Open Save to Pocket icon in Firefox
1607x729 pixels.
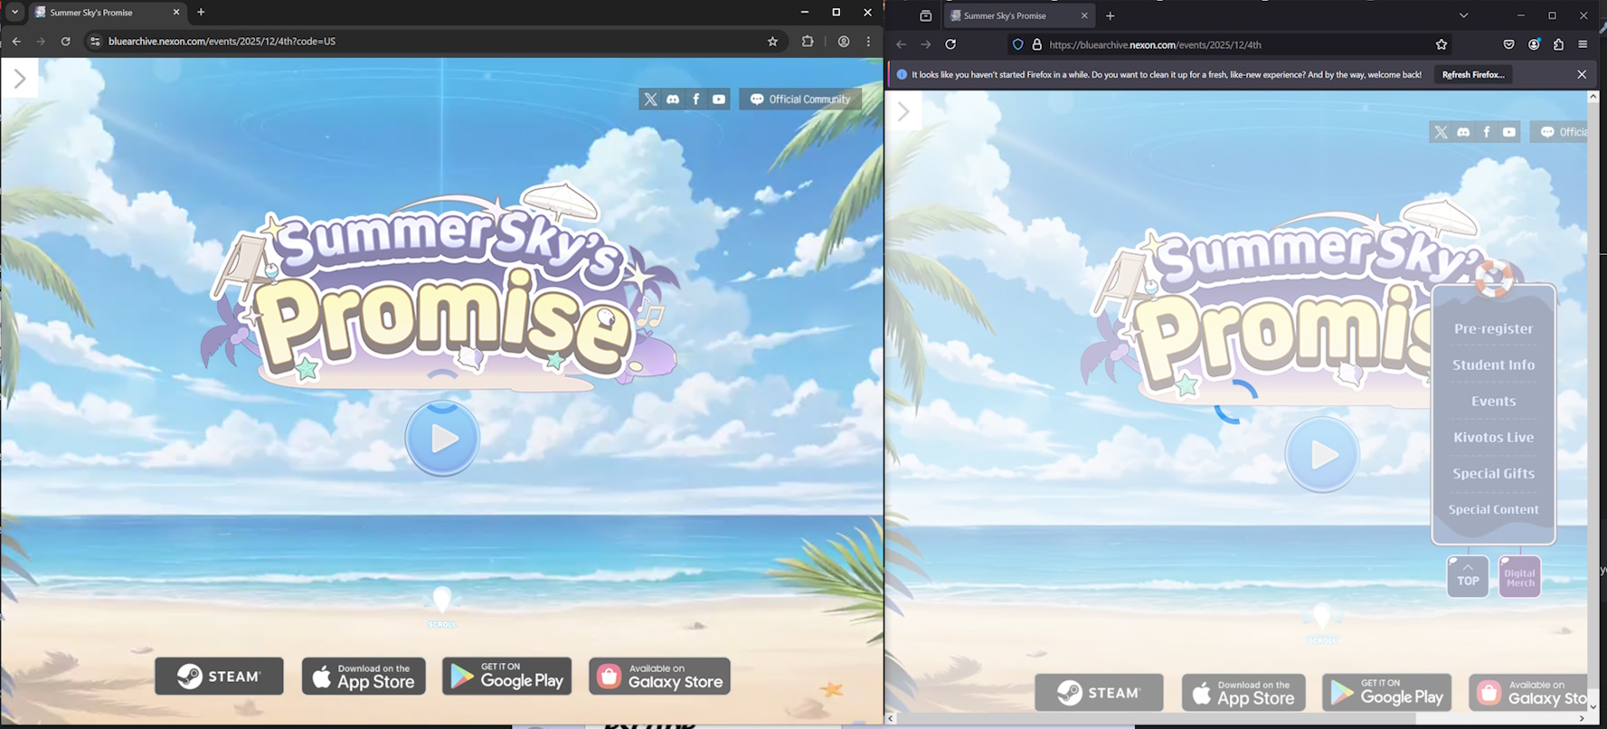[1509, 44]
